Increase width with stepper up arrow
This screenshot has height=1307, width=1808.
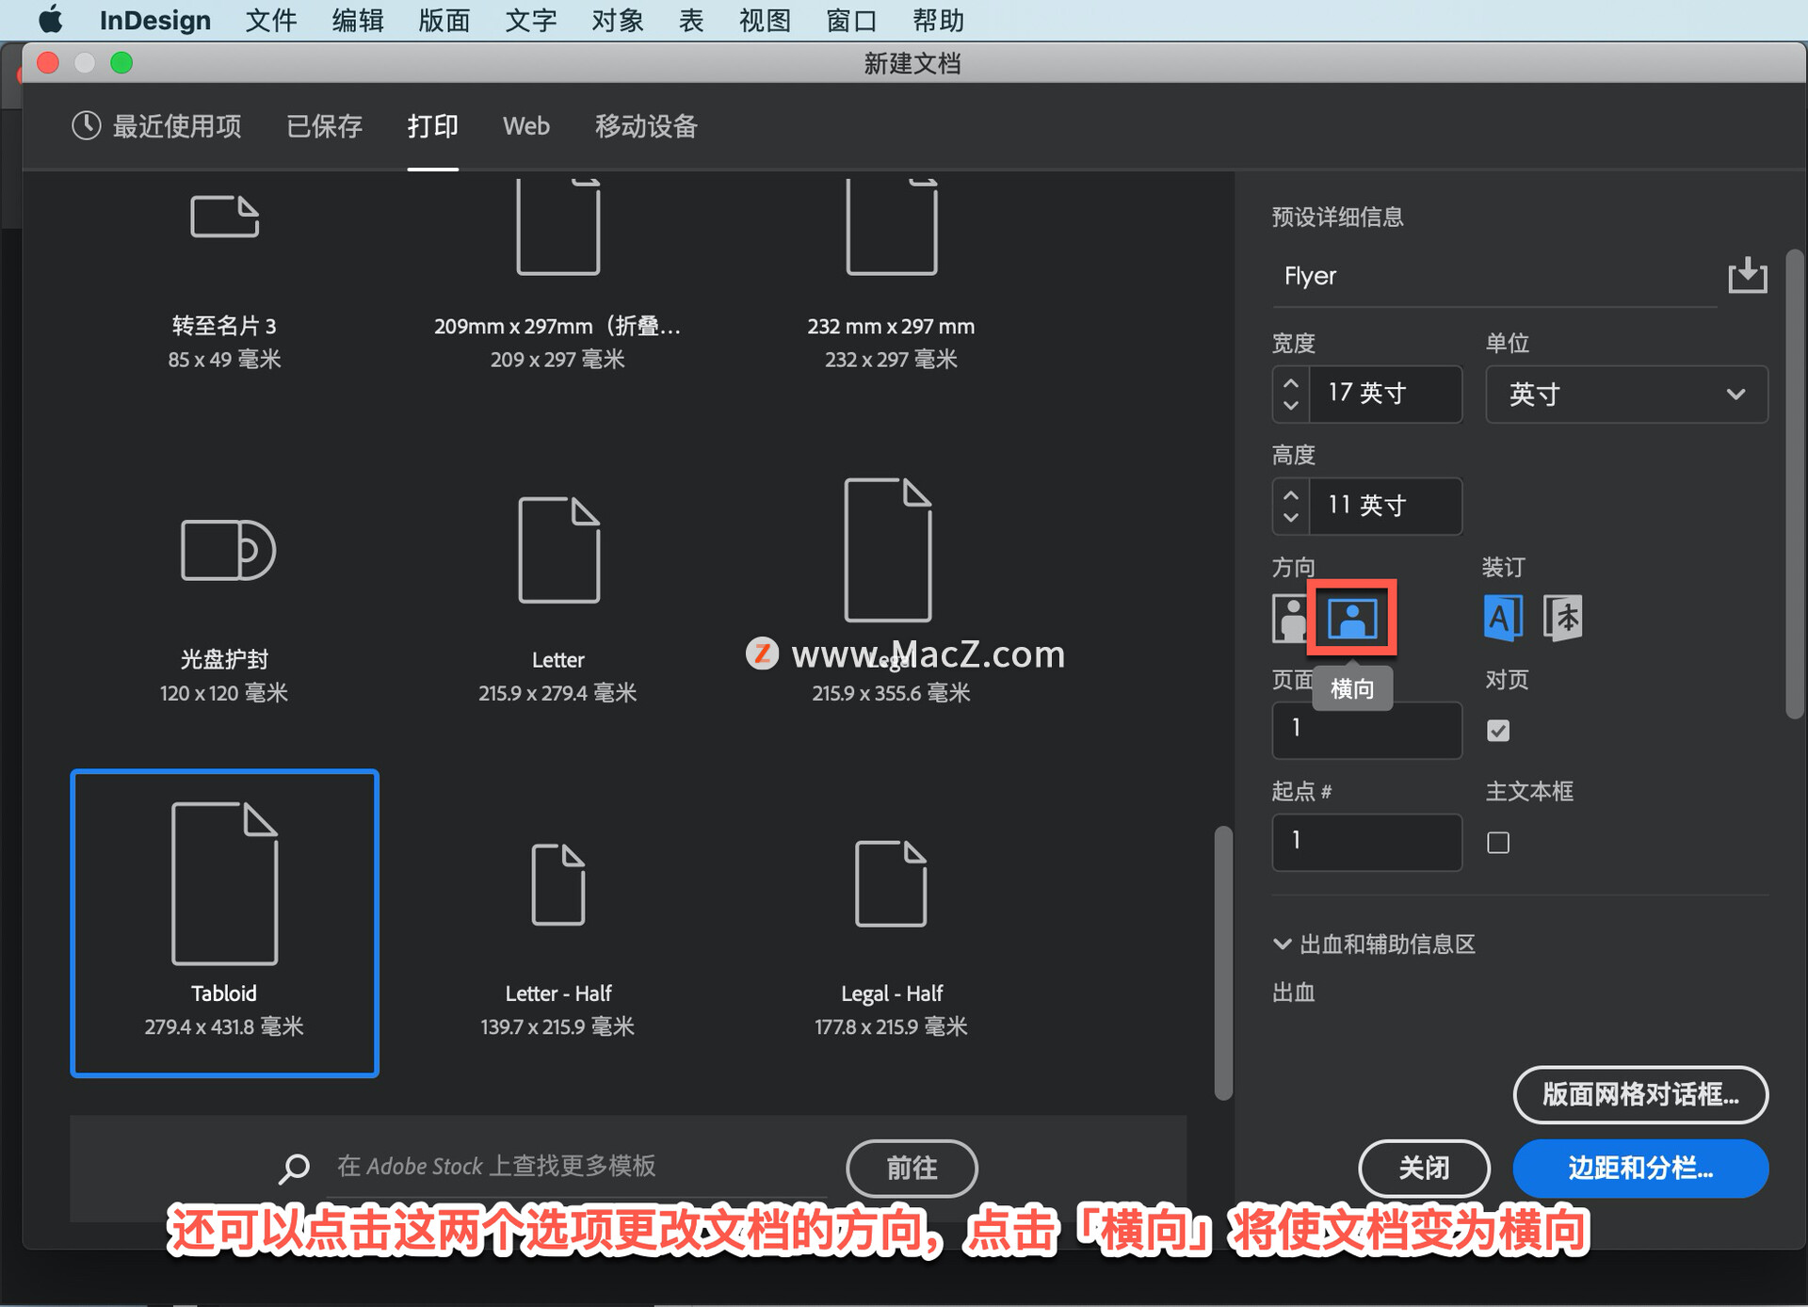(x=1291, y=384)
